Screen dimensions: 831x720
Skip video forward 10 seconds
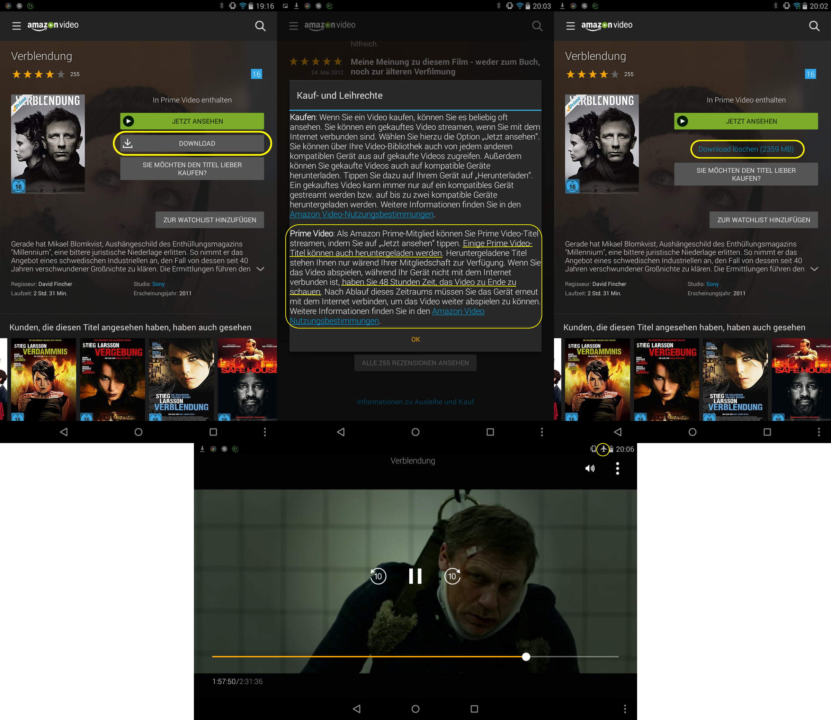453,576
